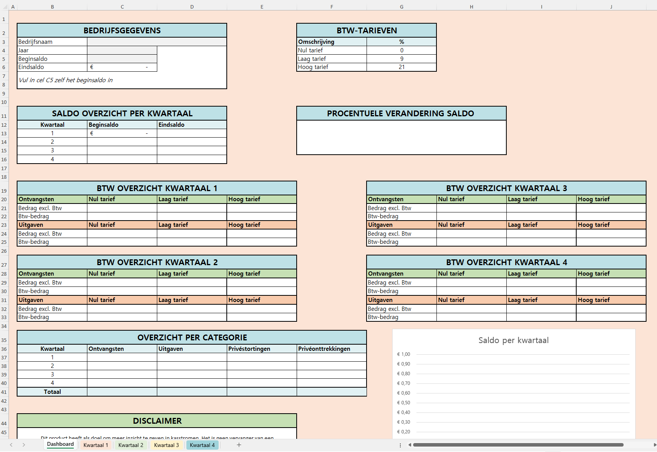Add a new sheet with the plus button
Image resolution: width=657 pixels, height=452 pixels.
coord(239,445)
